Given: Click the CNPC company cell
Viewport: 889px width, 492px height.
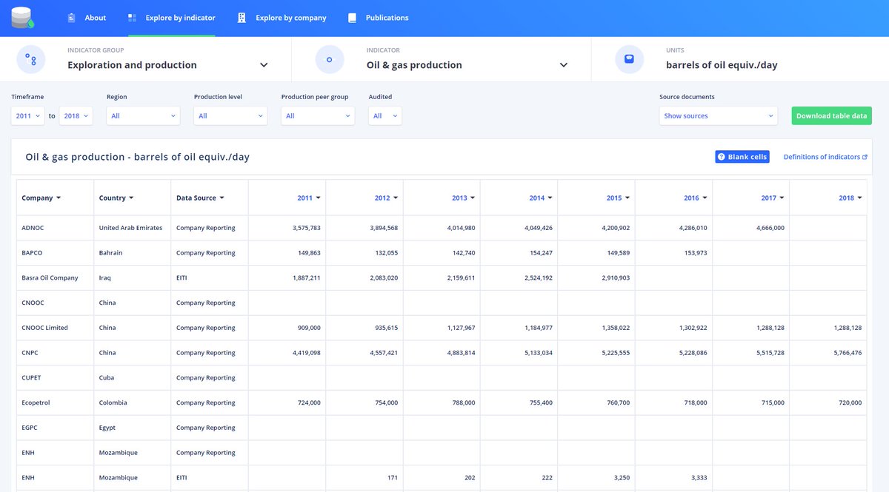Looking at the screenshot, I should coord(55,353).
